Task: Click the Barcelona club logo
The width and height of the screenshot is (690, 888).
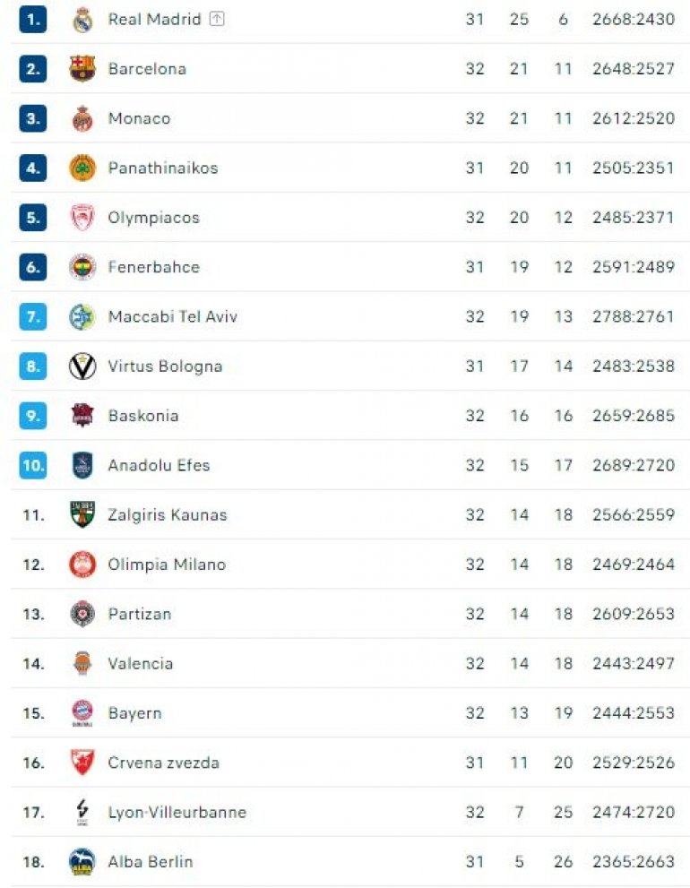Action: [x=82, y=69]
